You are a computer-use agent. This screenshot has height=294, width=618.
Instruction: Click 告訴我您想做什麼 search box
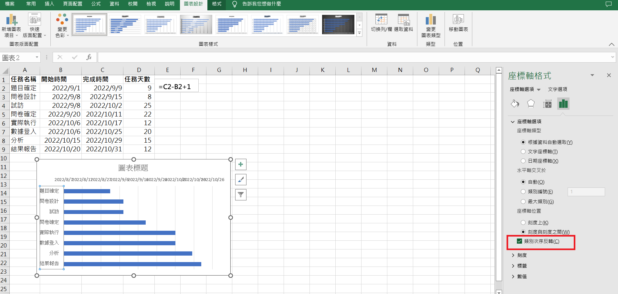click(262, 4)
